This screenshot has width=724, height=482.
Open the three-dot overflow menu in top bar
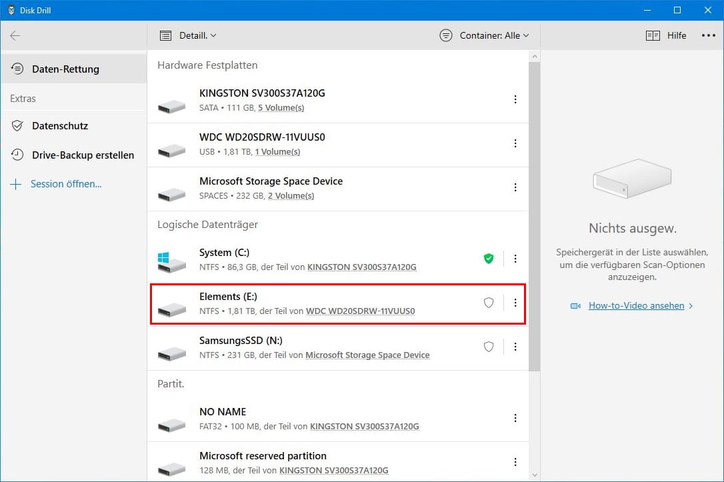[708, 35]
